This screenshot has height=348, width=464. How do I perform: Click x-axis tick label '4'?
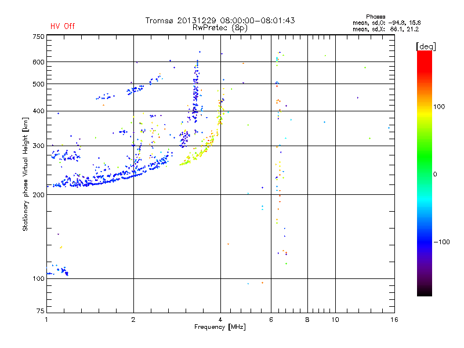tap(220, 320)
